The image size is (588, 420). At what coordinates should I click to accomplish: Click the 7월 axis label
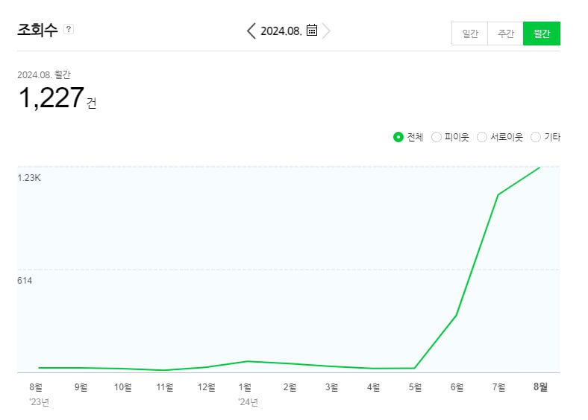(498, 387)
